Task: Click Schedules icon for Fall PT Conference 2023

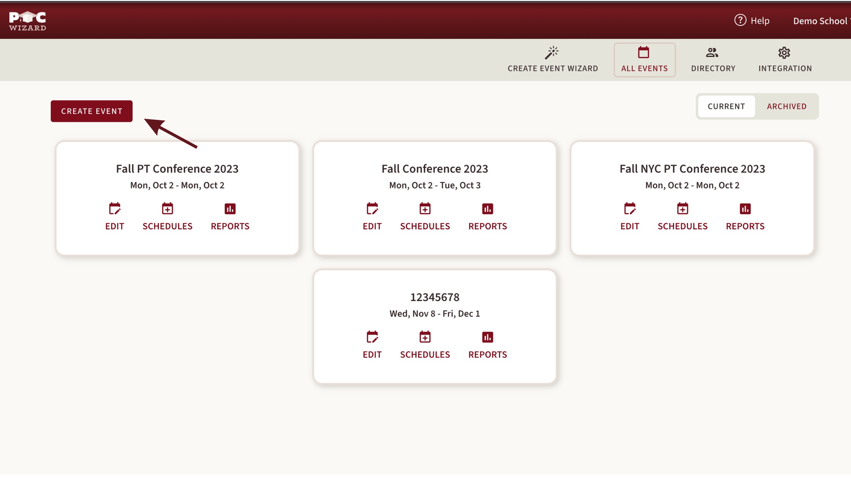Action: 168,209
